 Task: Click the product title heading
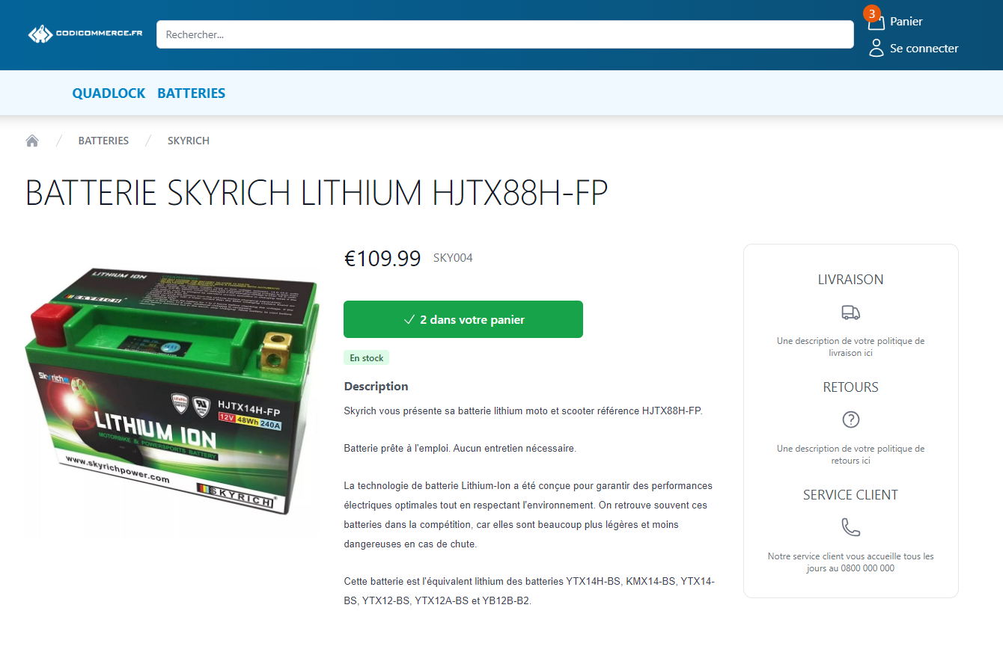317,193
